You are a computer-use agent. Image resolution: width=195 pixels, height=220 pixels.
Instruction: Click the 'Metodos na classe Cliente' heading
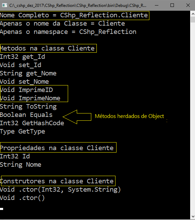point(47,48)
